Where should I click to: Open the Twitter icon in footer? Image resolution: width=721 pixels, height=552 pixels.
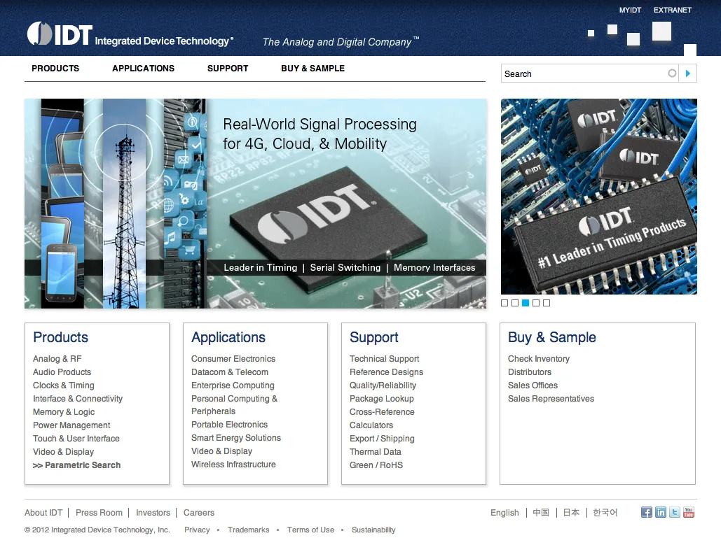(x=674, y=512)
